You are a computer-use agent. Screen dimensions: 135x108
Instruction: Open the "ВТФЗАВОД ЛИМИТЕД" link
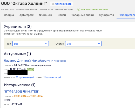pos(22,92)
